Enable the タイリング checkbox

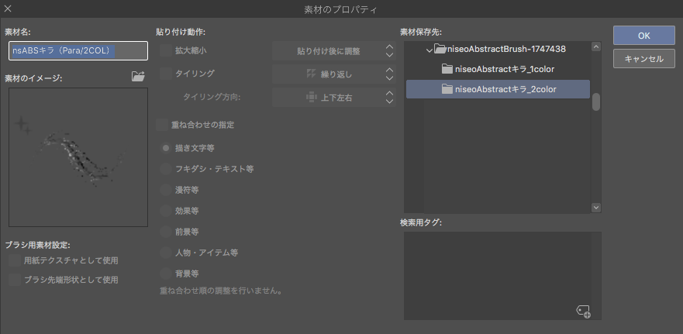[x=166, y=73]
